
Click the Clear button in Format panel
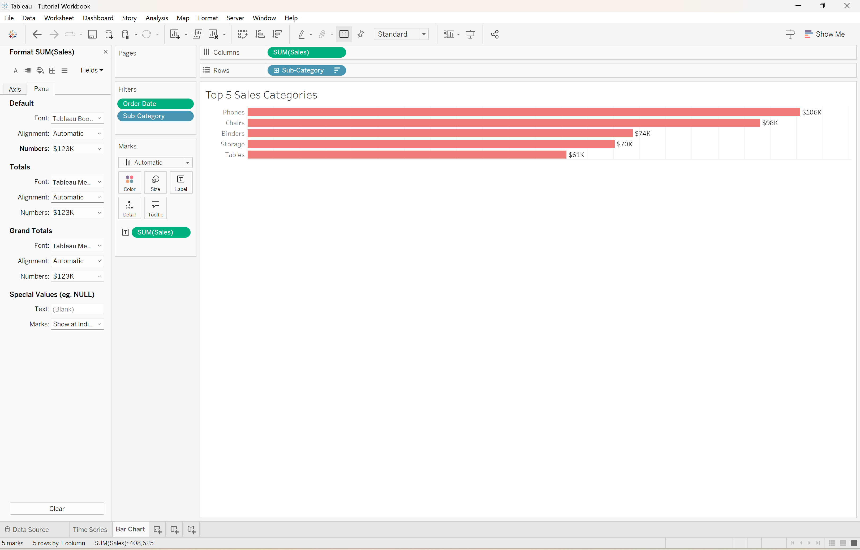(57, 509)
